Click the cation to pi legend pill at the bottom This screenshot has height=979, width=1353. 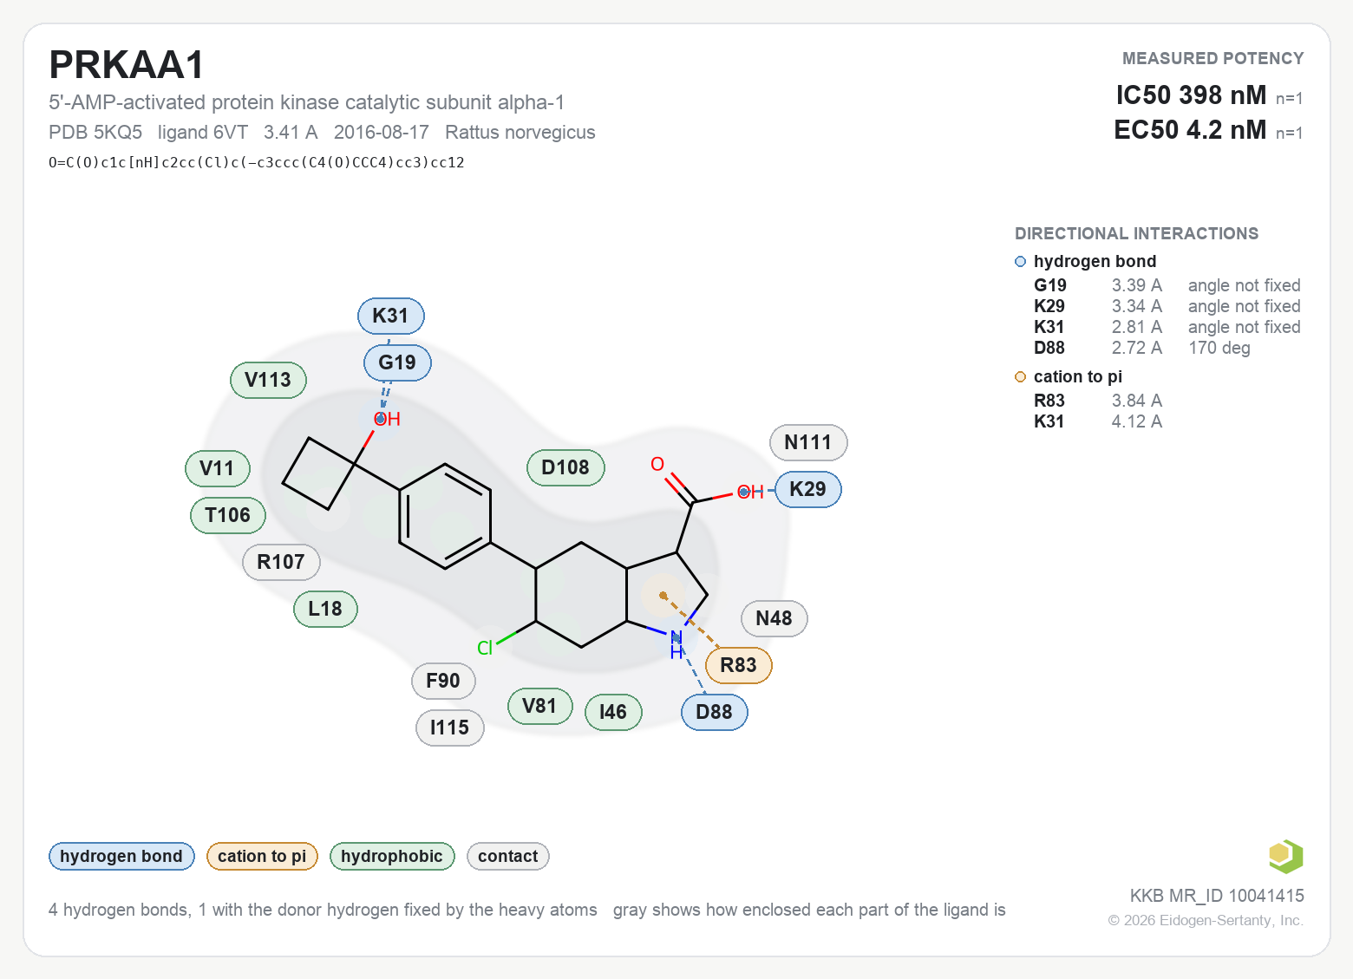(262, 857)
